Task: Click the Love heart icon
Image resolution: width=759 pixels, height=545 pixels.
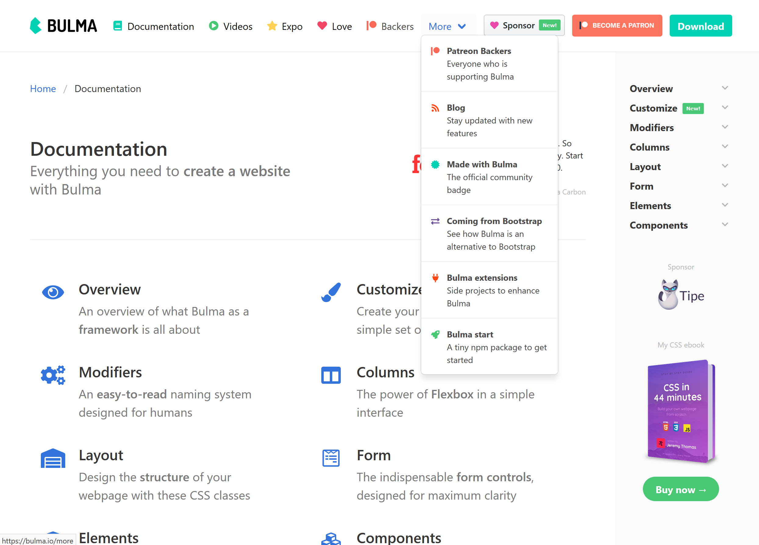Action: tap(322, 26)
